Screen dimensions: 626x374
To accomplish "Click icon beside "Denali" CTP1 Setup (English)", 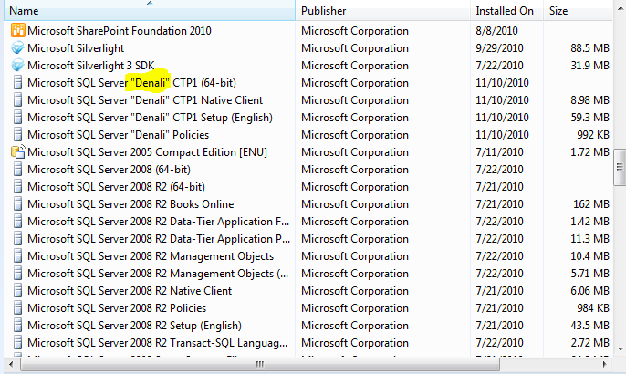I will (18, 118).
